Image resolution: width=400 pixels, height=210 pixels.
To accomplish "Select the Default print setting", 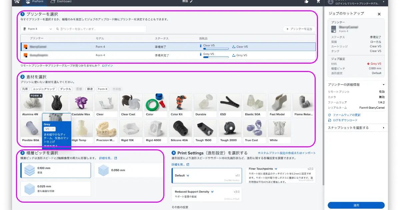I will [207, 176].
